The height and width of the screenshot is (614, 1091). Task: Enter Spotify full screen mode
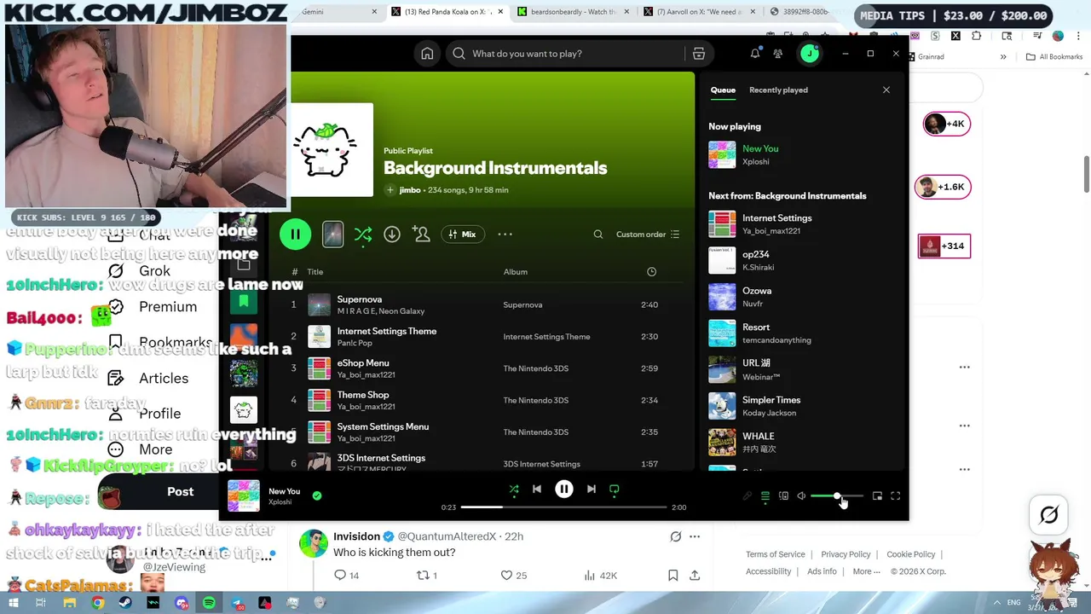pos(895,496)
